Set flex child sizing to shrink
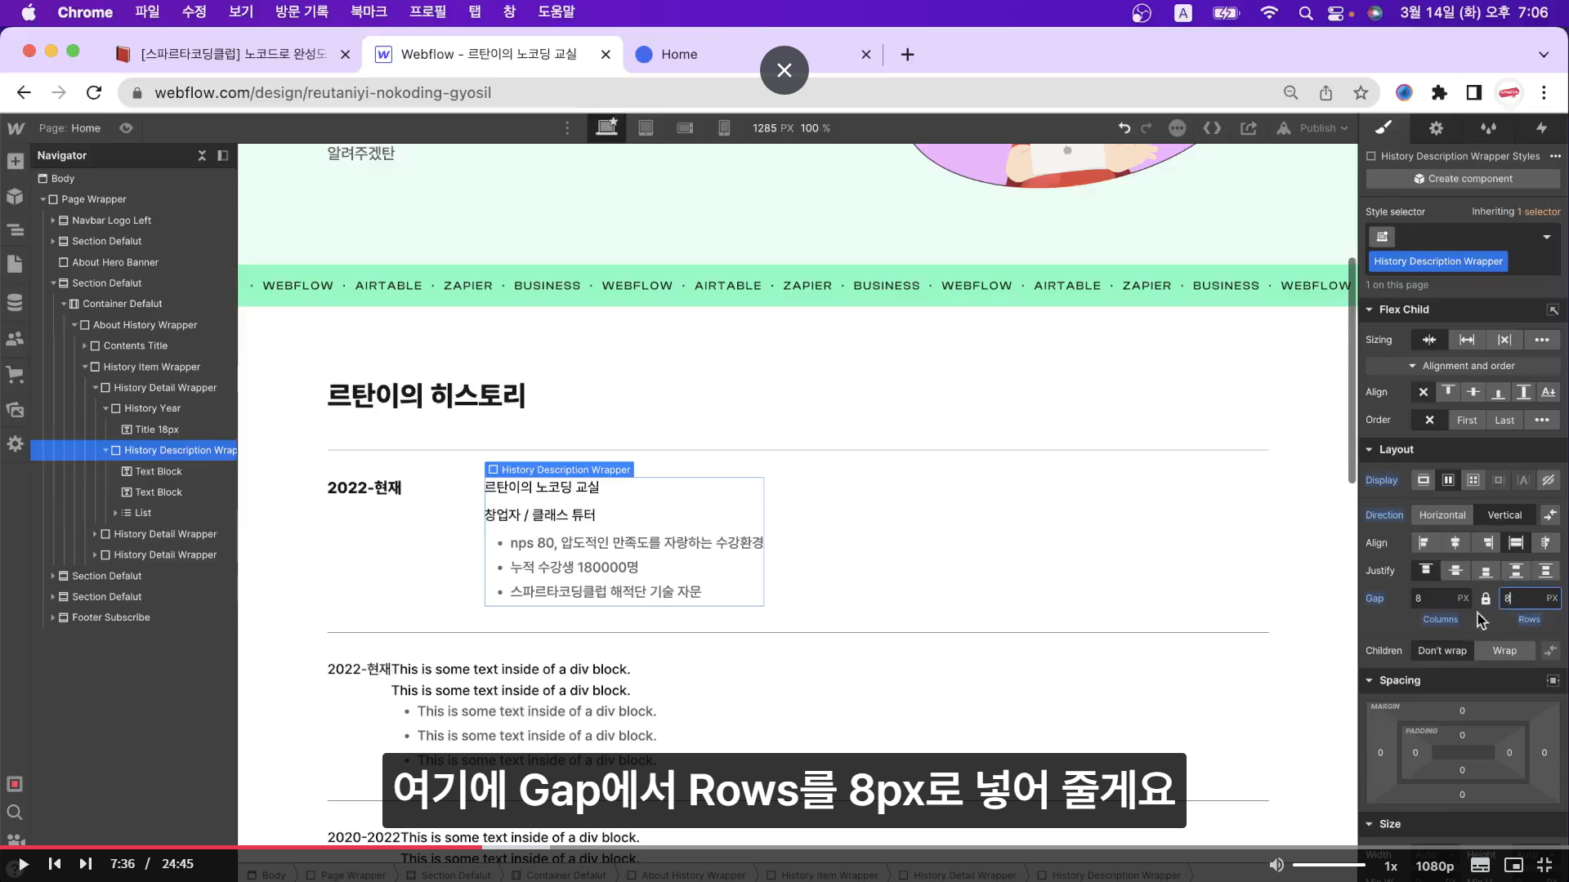This screenshot has height=882, width=1569. tap(1429, 340)
